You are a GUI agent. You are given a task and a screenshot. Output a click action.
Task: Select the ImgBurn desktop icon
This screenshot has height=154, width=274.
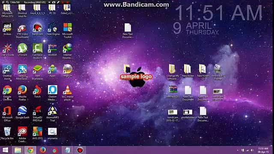[x=68, y=71]
